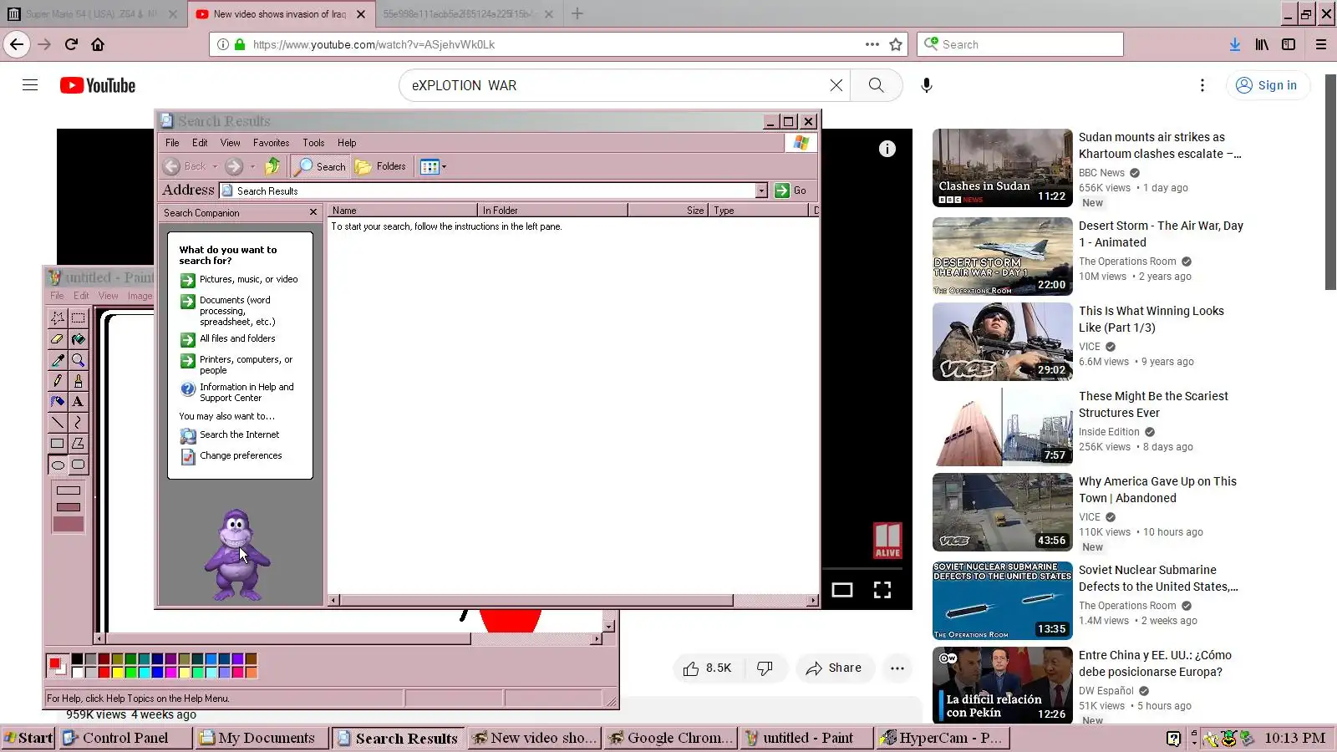The height and width of the screenshot is (752, 1337).
Task: Expand the Address bar dropdown arrow
Action: [x=761, y=191]
